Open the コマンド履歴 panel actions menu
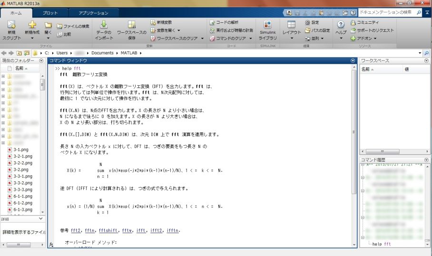 [426, 160]
